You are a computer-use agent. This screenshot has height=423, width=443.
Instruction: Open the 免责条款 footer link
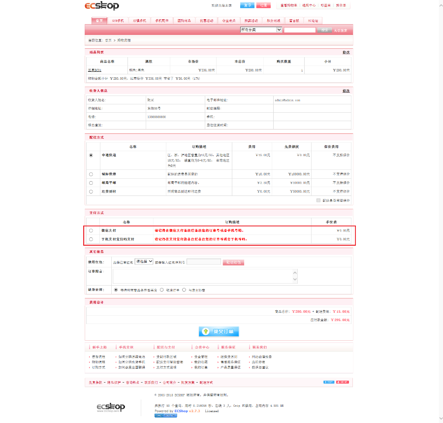click(x=95, y=383)
